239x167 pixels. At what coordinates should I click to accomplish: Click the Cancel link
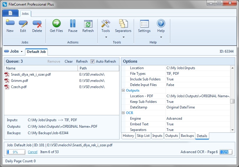(33, 152)
